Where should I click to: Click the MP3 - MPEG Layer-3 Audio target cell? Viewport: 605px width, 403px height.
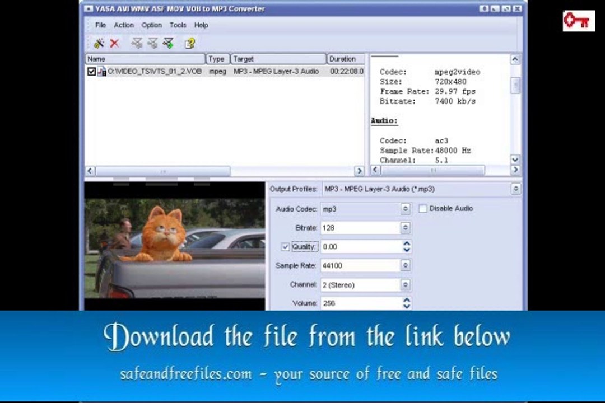point(276,71)
